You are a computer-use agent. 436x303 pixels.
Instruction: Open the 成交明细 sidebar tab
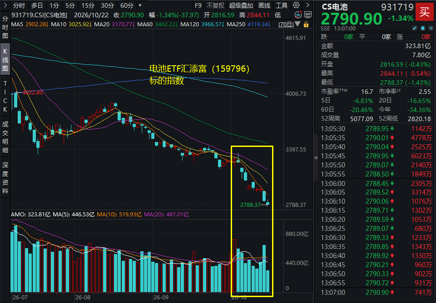point(5,137)
